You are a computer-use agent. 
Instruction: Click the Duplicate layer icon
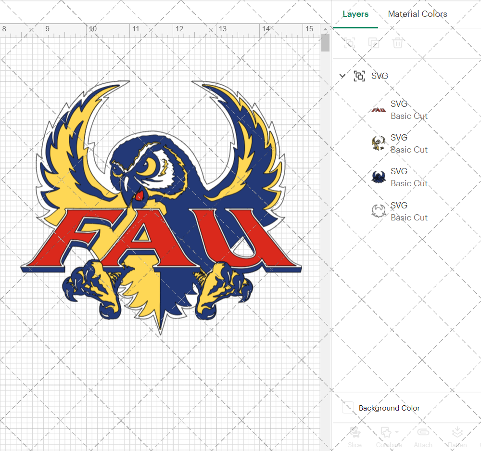[373, 43]
